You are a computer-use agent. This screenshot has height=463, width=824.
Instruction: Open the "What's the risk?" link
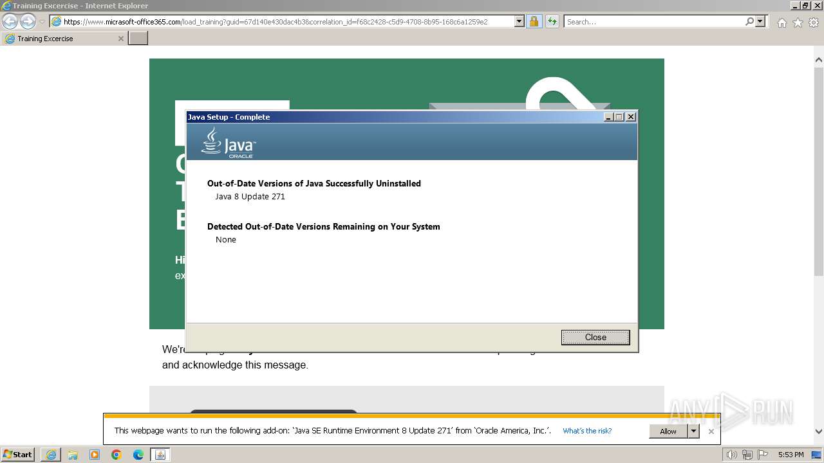tap(587, 431)
